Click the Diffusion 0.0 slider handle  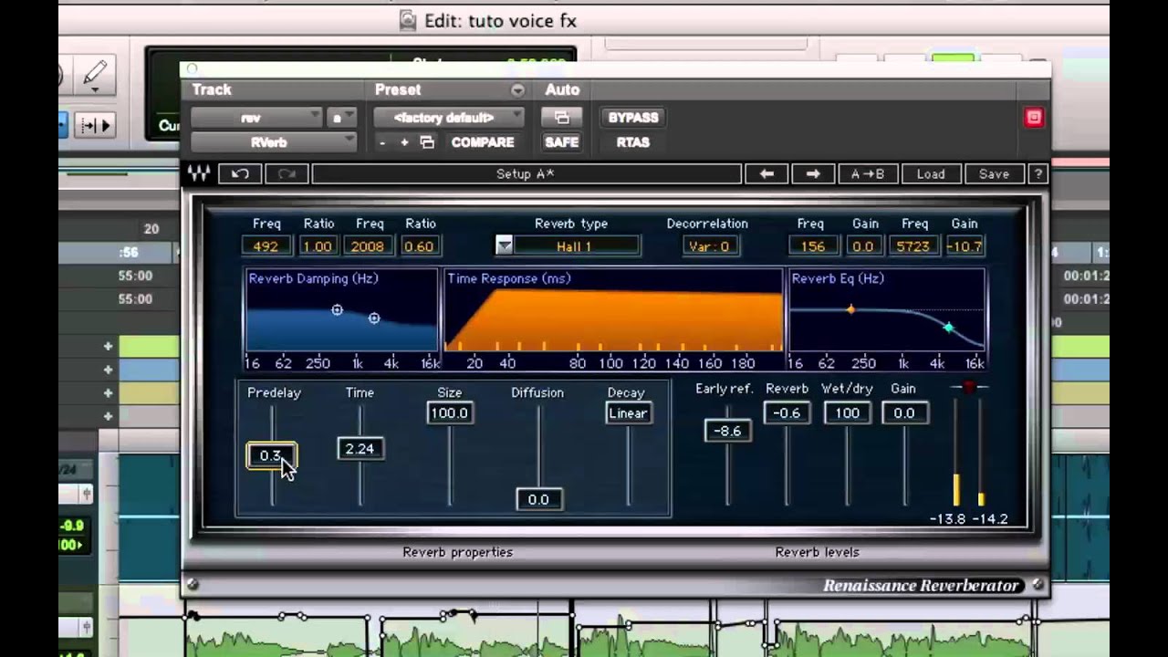(538, 499)
